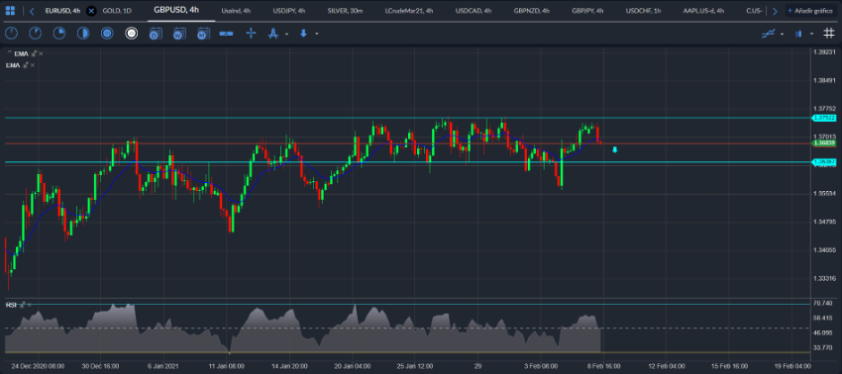Select the current price label 1.36859
The width and height of the screenshot is (842, 374).
click(824, 143)
